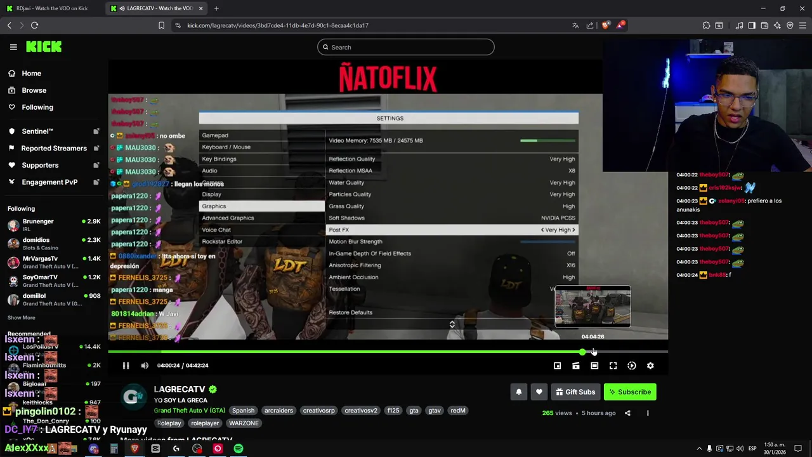Toggle follow heart for LAGRECATV
Image resolution: width=812 pixels, height=457 pixels.
539,392
